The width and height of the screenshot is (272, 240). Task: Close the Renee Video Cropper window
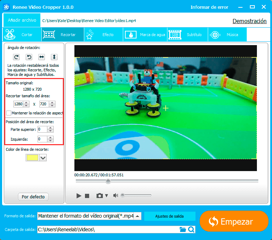(264, 7)
